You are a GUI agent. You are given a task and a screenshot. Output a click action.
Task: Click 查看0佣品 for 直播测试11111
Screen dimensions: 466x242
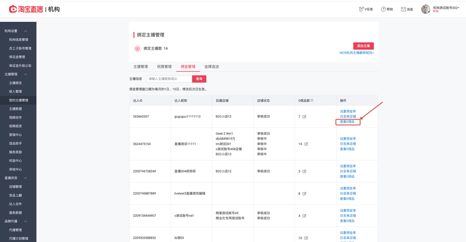click(x=347, y=149)
